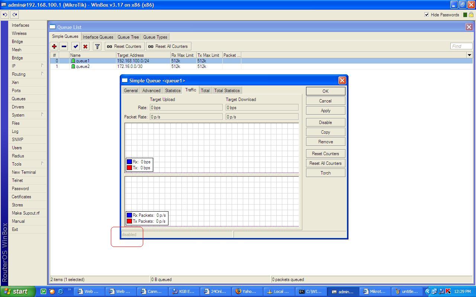476x297 pixels.
Task: Click the Apply button
Action: click(x=325, y=111)
